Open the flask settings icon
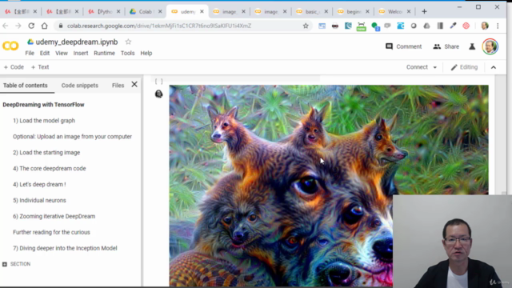Image resolution: width=512 pixels, height=288 pixels. tap(472, 46)
